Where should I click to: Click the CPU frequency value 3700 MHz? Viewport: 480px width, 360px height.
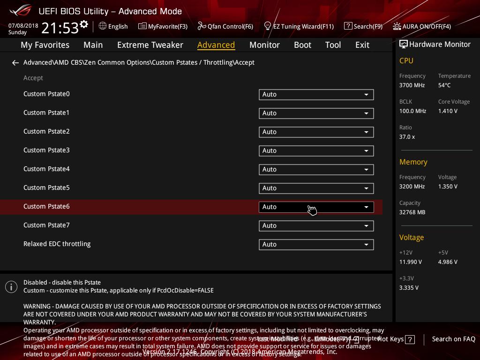(412, 85)
